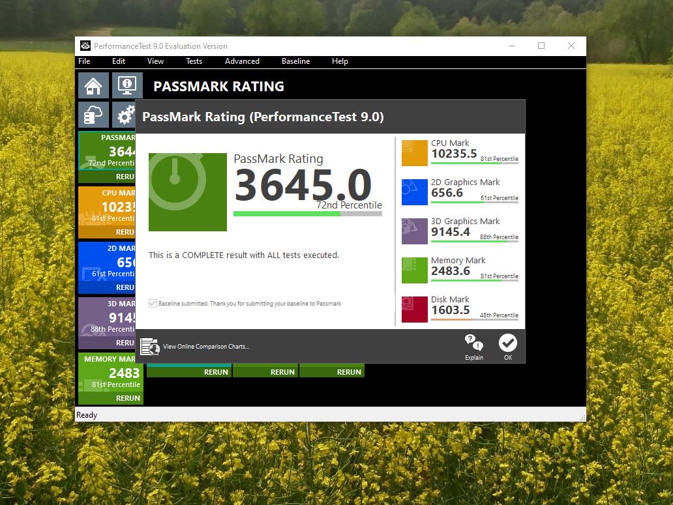The image size is (673, 505).
Task: Click the orange CPU Mark icon
Action: (414, 152)
